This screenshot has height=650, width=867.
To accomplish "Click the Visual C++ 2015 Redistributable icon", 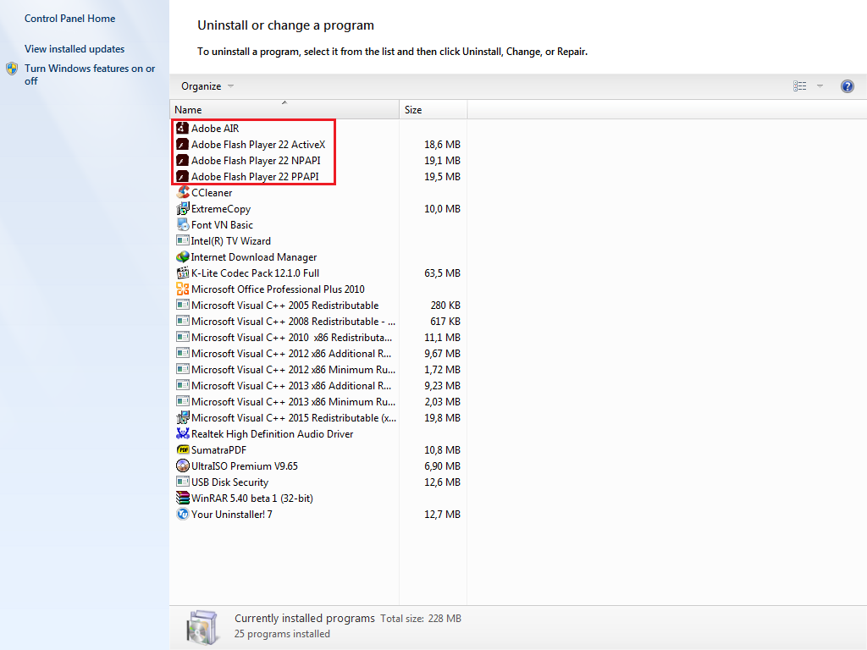I will [183, 417].
